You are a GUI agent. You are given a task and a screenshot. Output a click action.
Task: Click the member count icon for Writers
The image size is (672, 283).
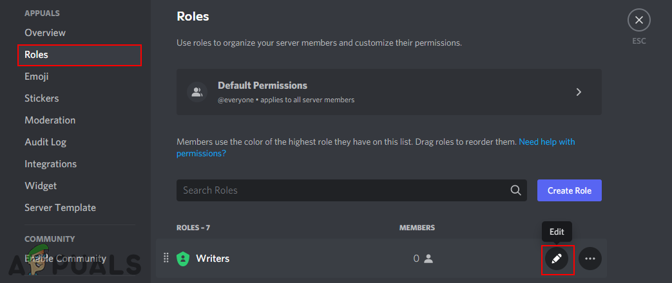pos(428,259)
